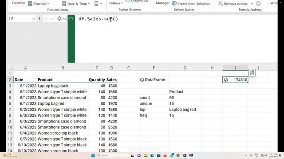Click the Evaluate Formula icon
Viewport: 284px width, 159px height.
pyautogui.click(x=258, y=4)
